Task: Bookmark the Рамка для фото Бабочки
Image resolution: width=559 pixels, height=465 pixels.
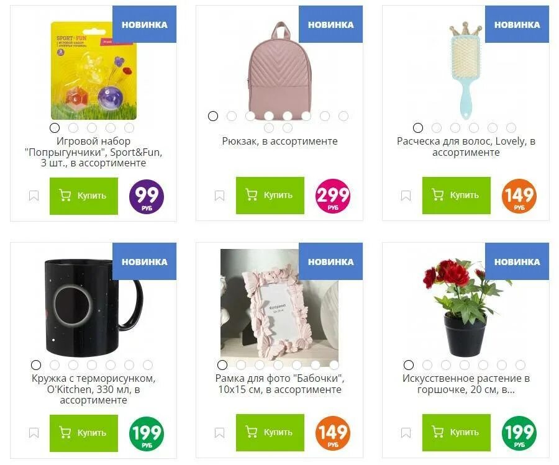Action: point(220,433)
